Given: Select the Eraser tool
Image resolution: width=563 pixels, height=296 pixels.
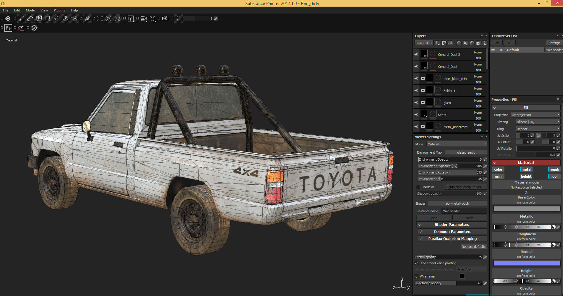Looking at the screenshot, I should pos(30,18).
